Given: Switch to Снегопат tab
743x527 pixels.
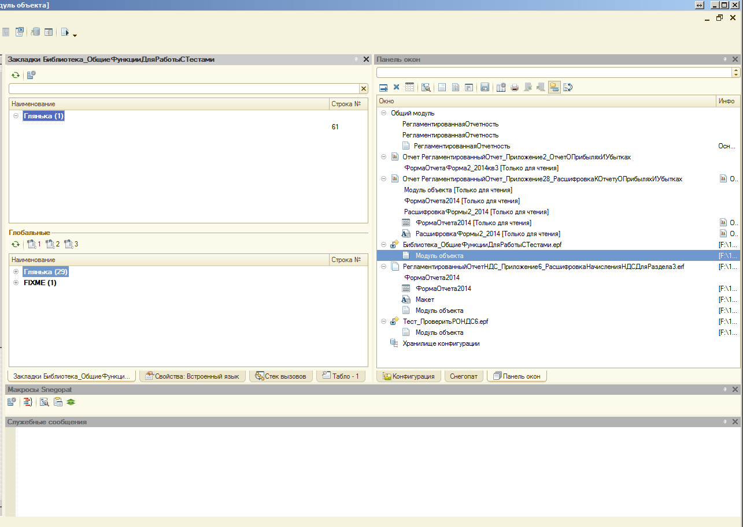Looking at the screenshot, I should pos(464,376).
